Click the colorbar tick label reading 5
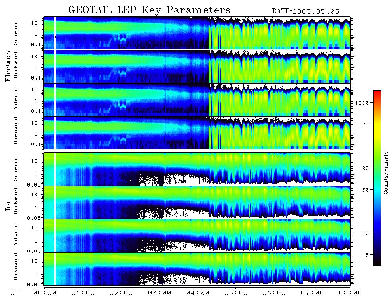 (x=367, y=255)
